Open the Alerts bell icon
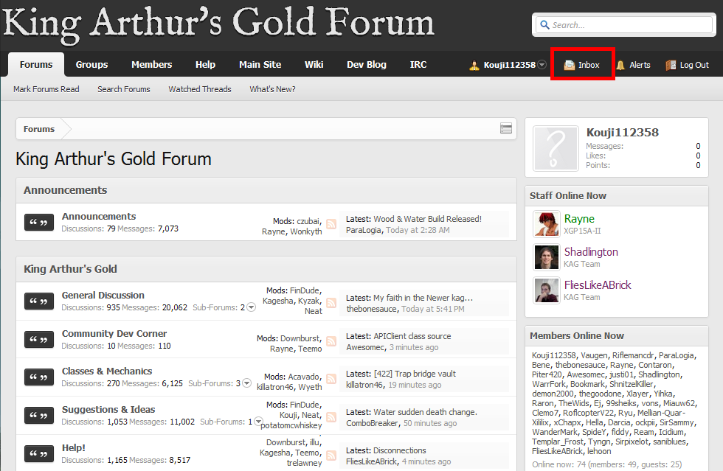Screen dimensions: 723x471 coord(620,65)
